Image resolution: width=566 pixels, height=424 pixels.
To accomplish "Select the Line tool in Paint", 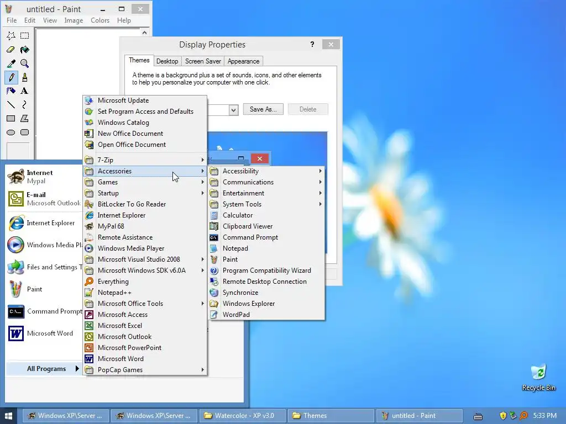I will pos(11,104).
